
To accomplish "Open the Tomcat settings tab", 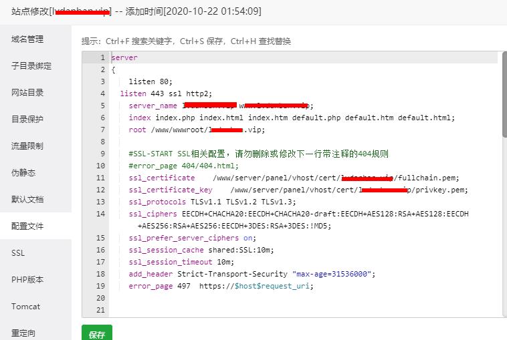I will pos(26,307).
